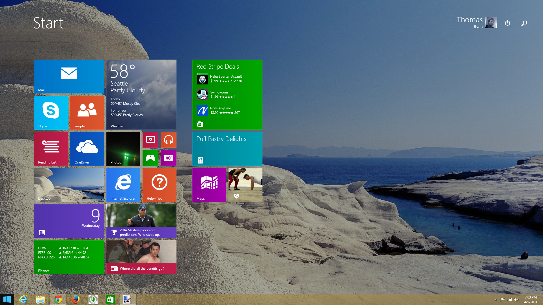Open the Maps tile
Screen dimensions: 543x305
209,185
